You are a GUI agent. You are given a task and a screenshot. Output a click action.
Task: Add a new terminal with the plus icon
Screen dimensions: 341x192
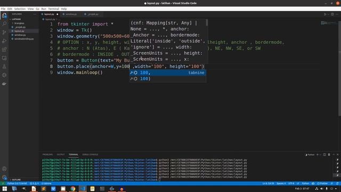[318, 155]
